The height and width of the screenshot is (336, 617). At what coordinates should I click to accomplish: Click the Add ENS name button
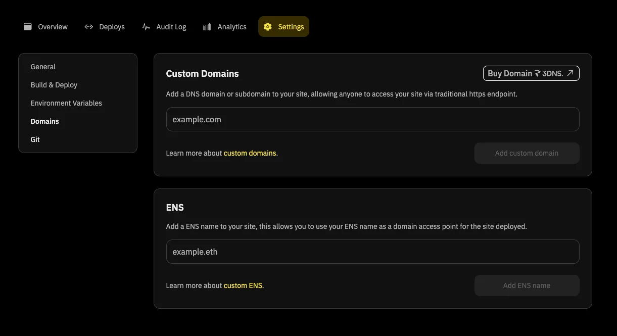coord(527,285)
